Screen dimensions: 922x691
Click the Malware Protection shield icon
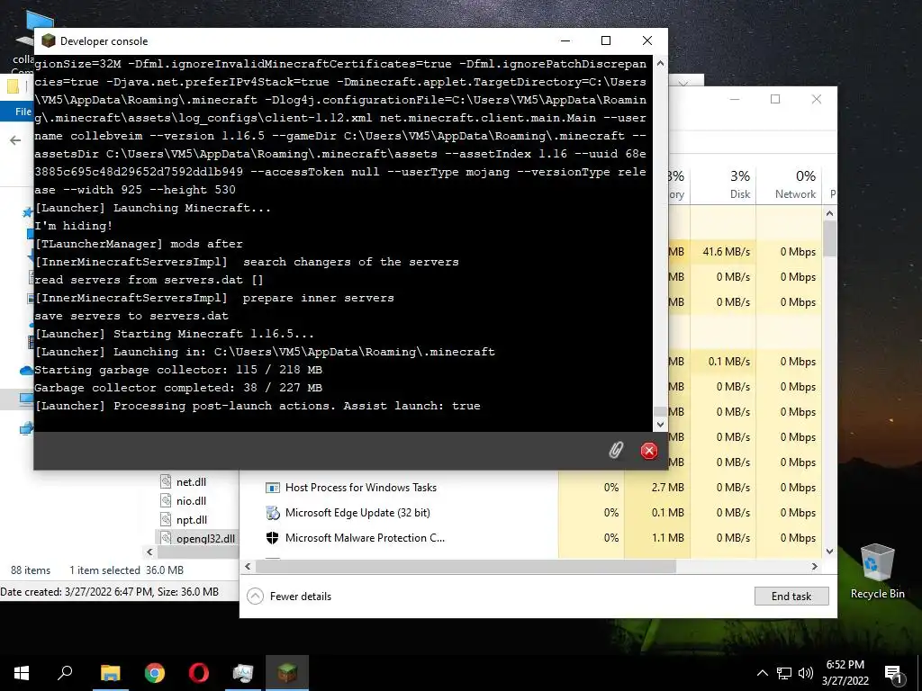click(272, 538)
